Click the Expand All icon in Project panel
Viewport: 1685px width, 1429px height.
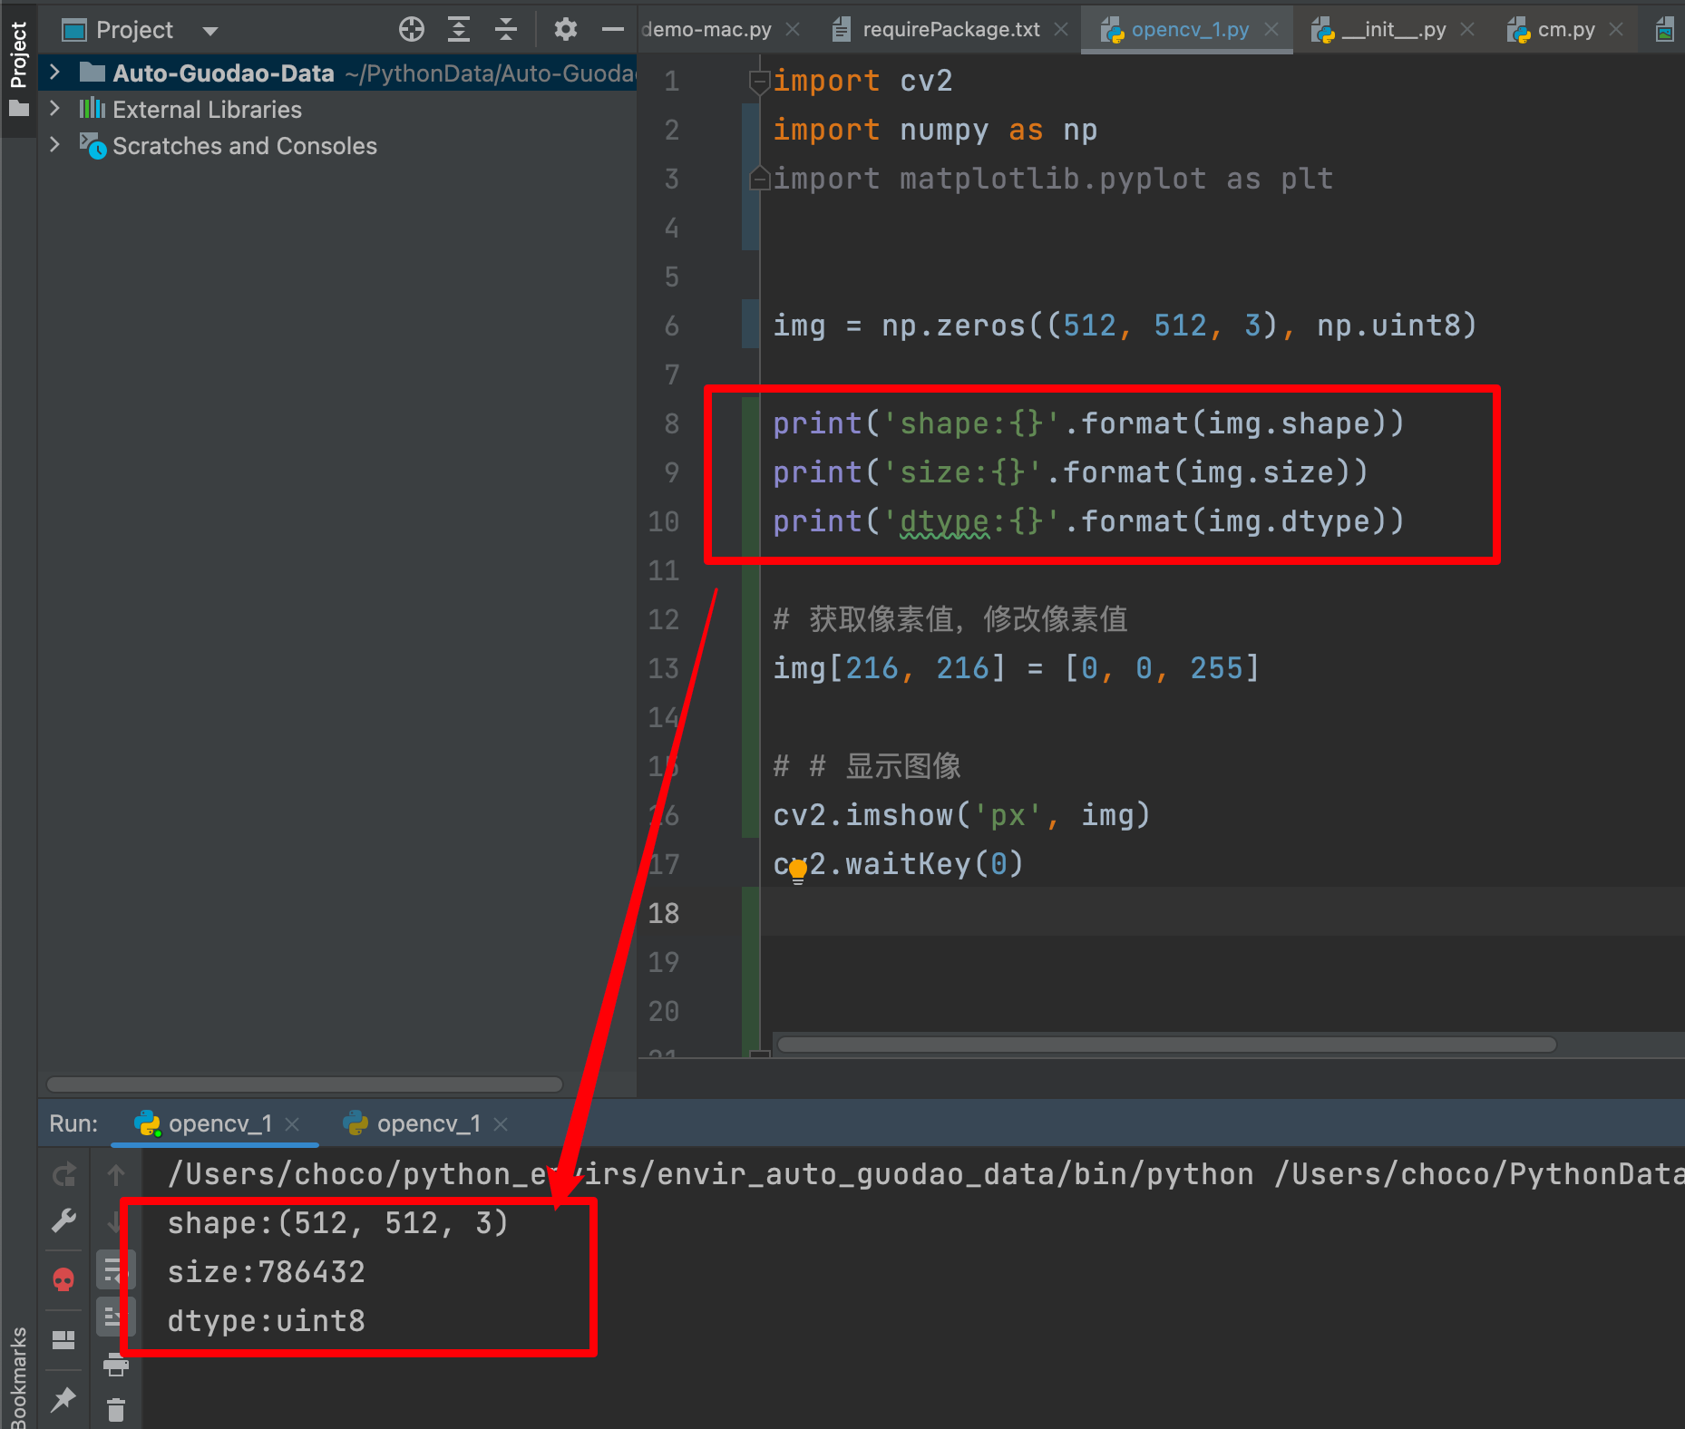459,30
